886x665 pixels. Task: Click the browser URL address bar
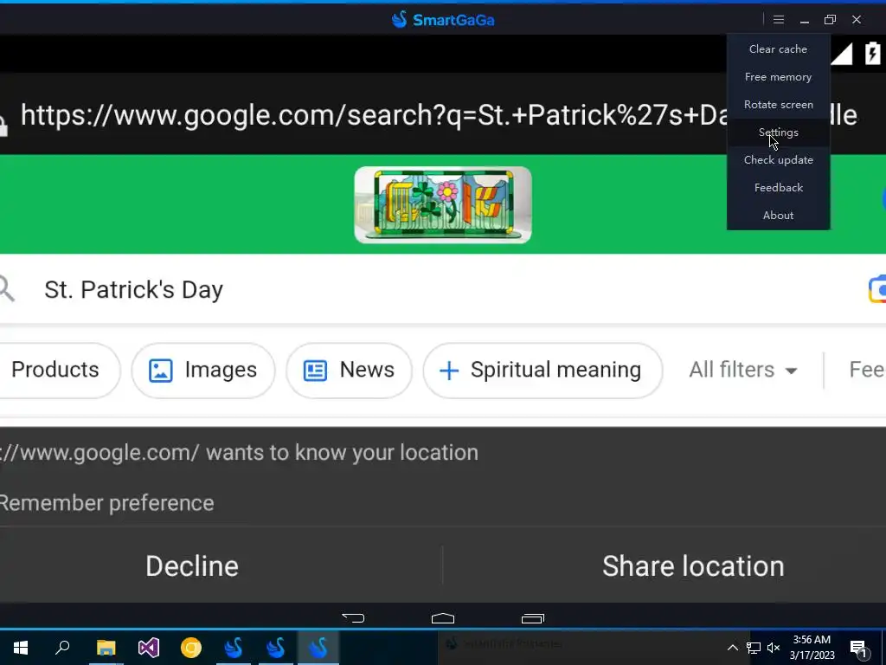(x=439, y=115)
